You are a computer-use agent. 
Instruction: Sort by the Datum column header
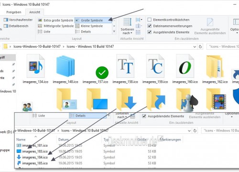63,140
